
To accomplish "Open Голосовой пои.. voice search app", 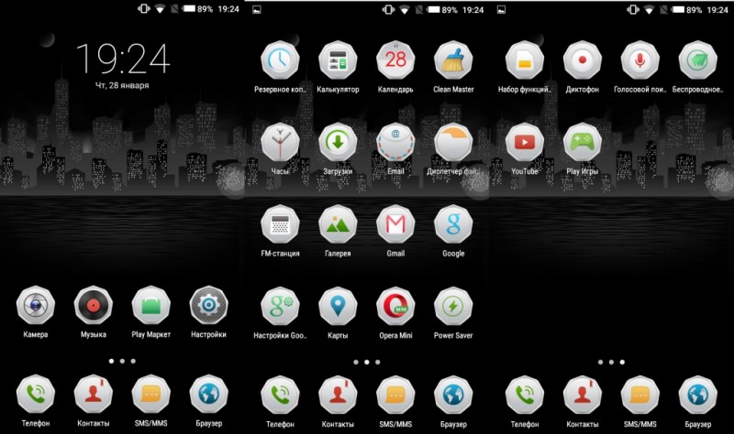I will [x=639, y=60].
